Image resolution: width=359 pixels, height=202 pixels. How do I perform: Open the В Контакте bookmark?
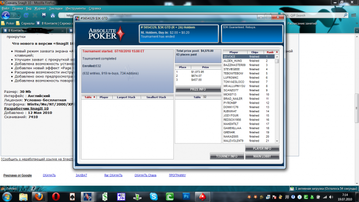click(55, 24)
